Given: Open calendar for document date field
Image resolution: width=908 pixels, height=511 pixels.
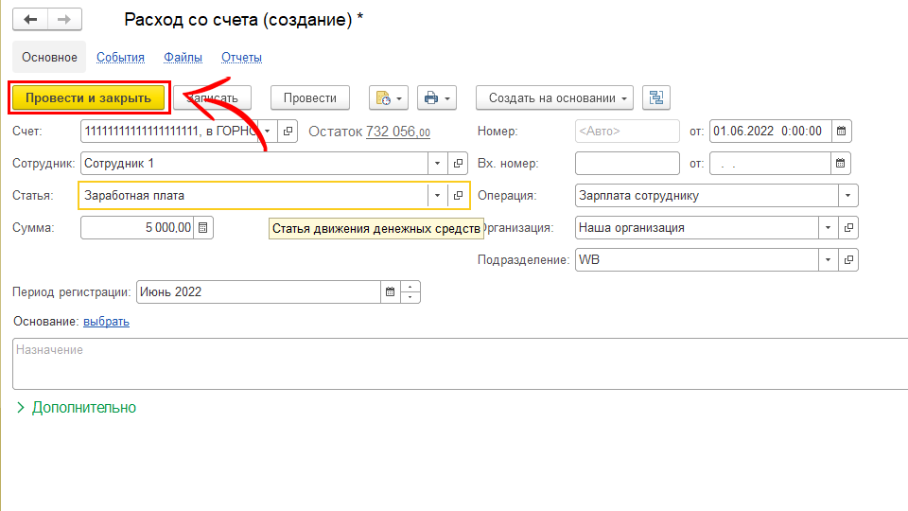Looking at the screenshot, I should click(x=841, y=131).
